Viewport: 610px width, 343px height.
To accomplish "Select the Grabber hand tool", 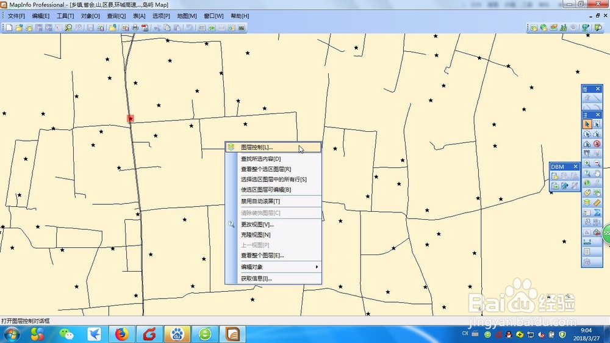I will tap(597, 173).
